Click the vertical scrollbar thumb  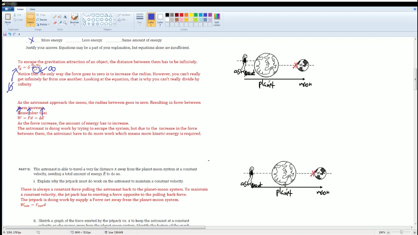coord(415,79)
